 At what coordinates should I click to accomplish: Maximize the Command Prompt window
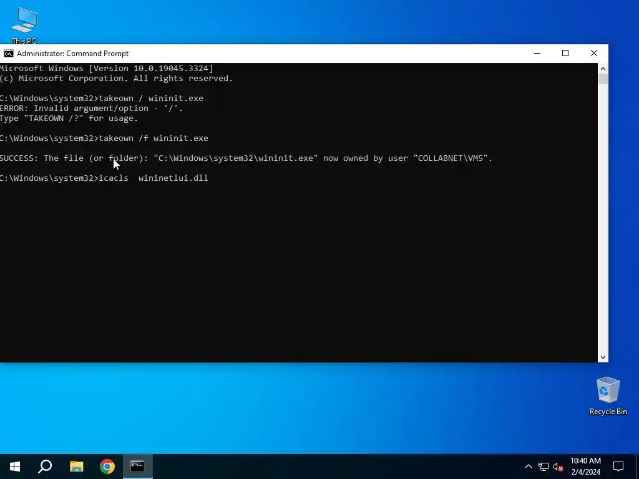tap(565, 54)
